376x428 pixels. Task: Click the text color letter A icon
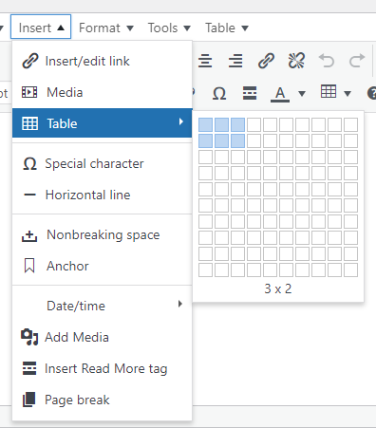pos(280,94)
